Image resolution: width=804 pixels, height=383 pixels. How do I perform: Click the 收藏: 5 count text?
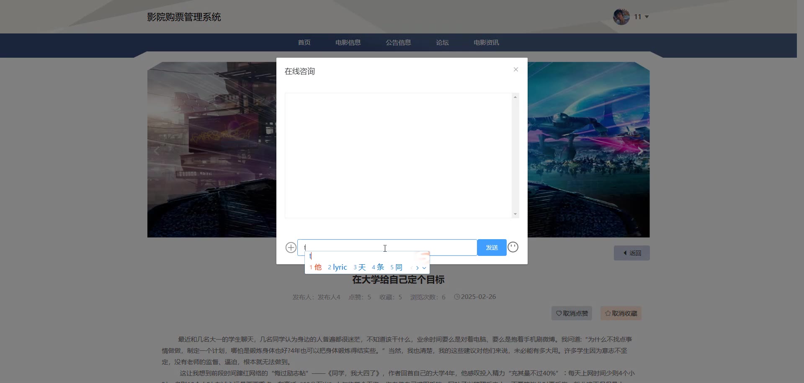point(391,297)
